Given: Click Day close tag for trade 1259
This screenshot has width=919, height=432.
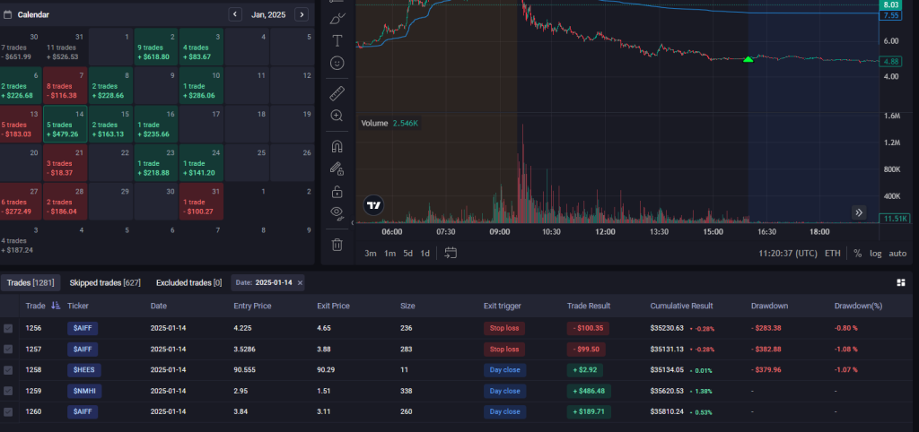Looking at the screenshot, I should pos(504,391).
